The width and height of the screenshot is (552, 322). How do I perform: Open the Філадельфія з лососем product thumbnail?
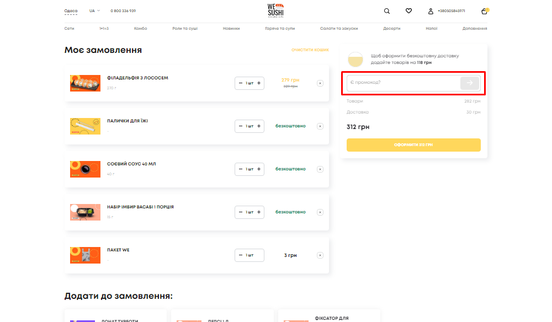[85, 83]
